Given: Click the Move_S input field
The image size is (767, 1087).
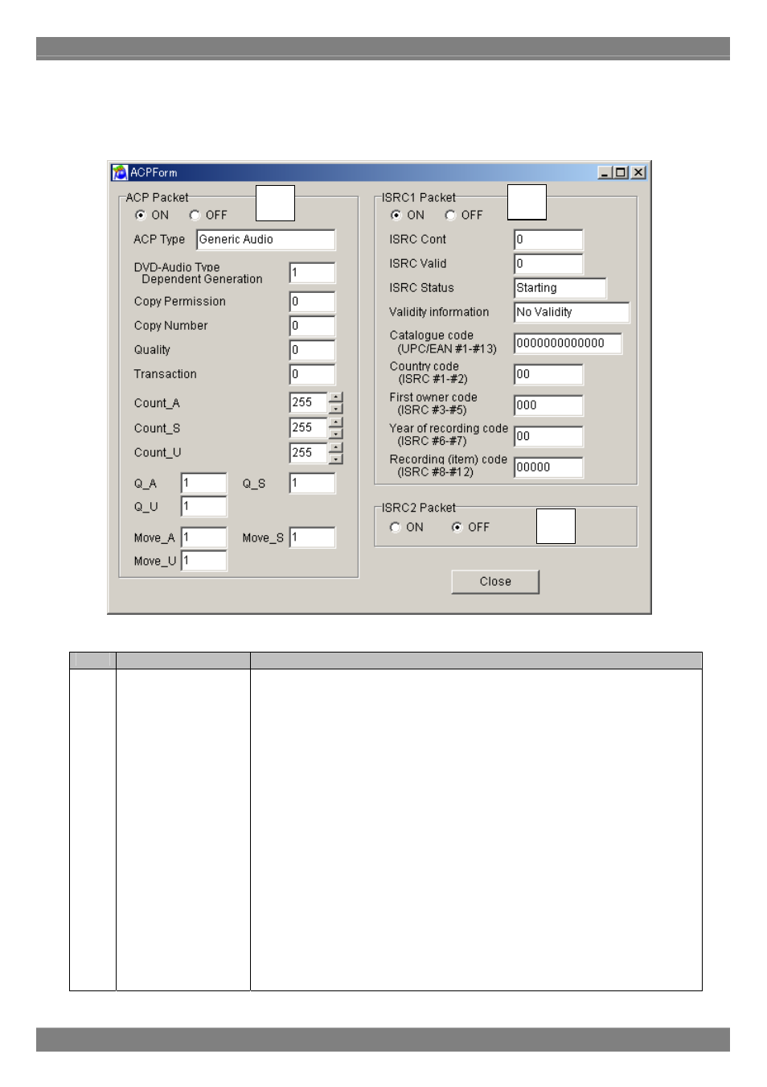Looking at the screenshot, I should 313,537.
